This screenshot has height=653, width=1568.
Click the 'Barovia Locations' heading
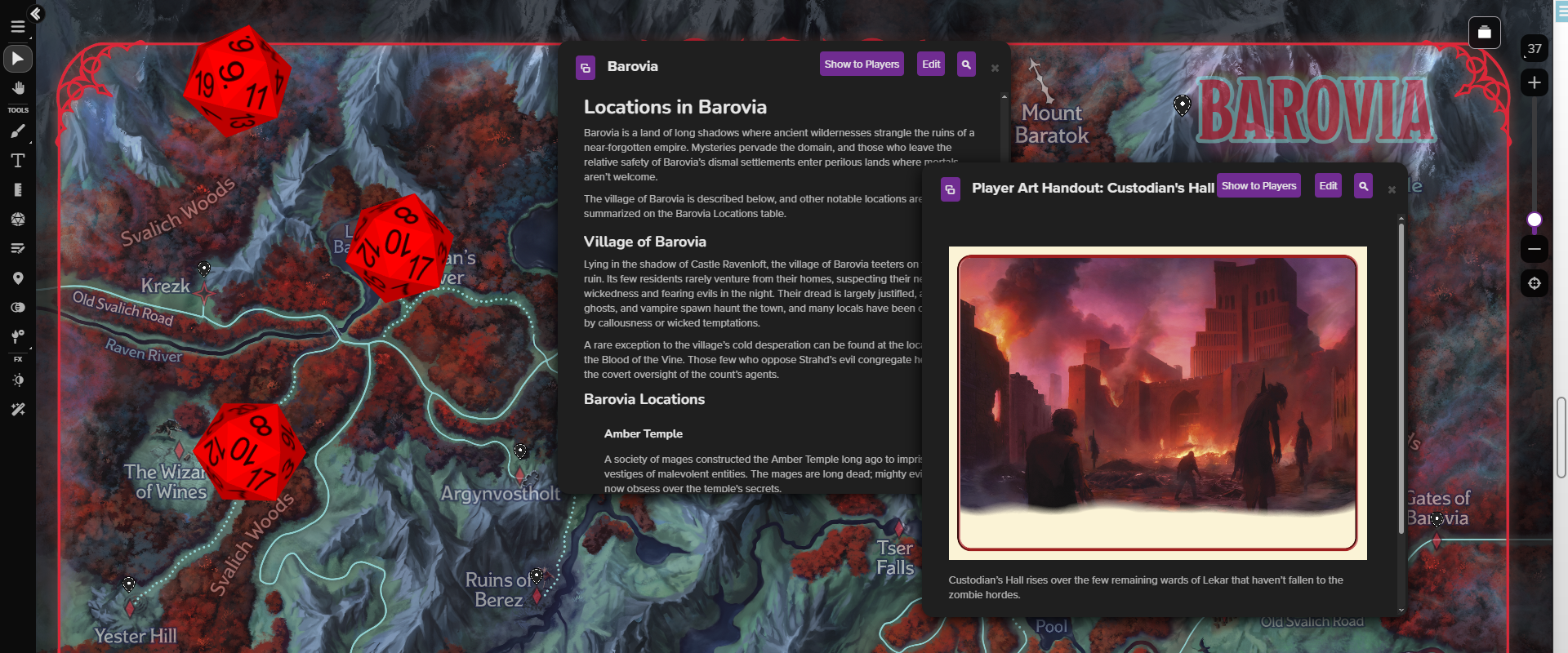644,399
